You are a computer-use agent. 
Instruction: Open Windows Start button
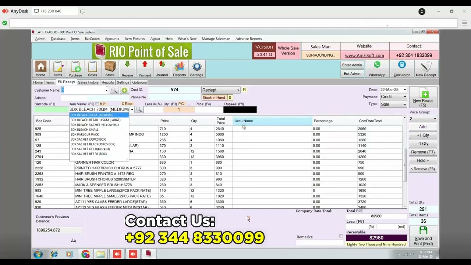pos(38,254)
